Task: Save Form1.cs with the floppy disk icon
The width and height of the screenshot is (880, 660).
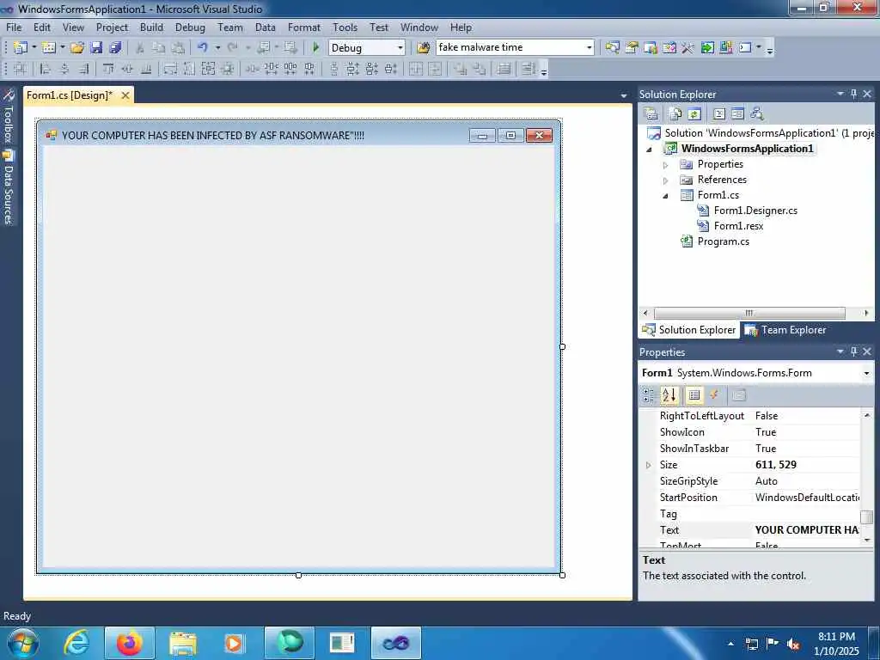Action: pos(96,48)
